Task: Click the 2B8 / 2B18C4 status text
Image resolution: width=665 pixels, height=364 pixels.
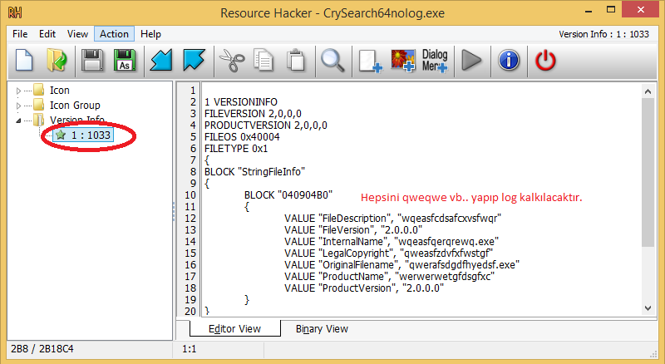Action: coord(42,349)
